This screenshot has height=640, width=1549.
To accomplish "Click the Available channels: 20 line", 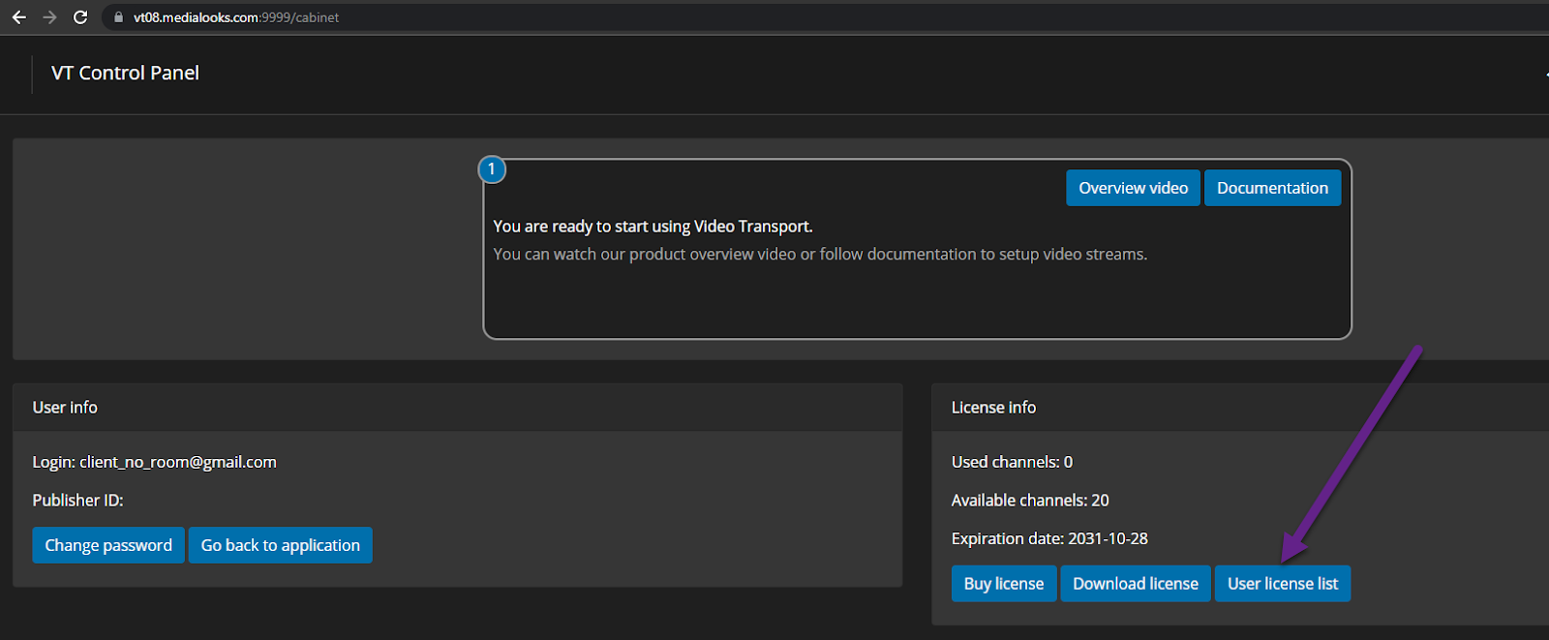I will coord(1030,501).
